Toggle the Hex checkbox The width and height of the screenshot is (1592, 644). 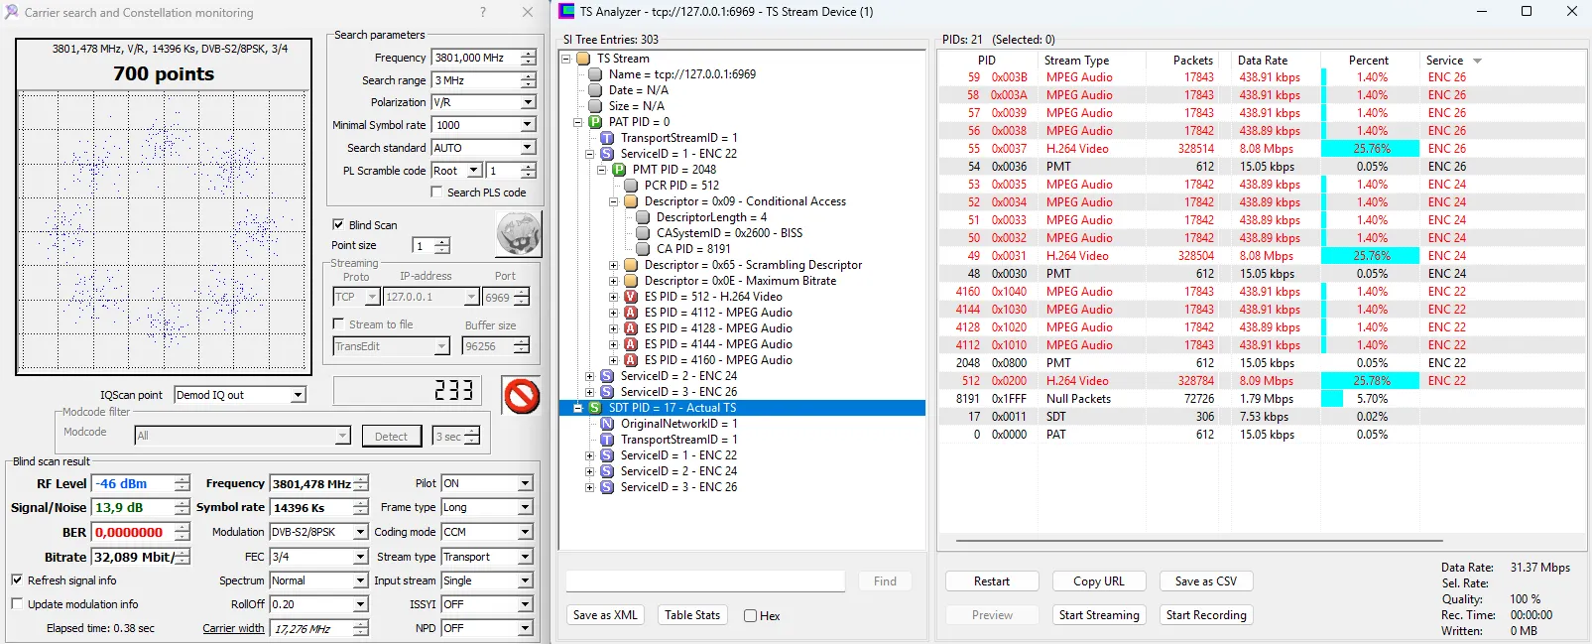pyautogui.click(x=751, y=616)
